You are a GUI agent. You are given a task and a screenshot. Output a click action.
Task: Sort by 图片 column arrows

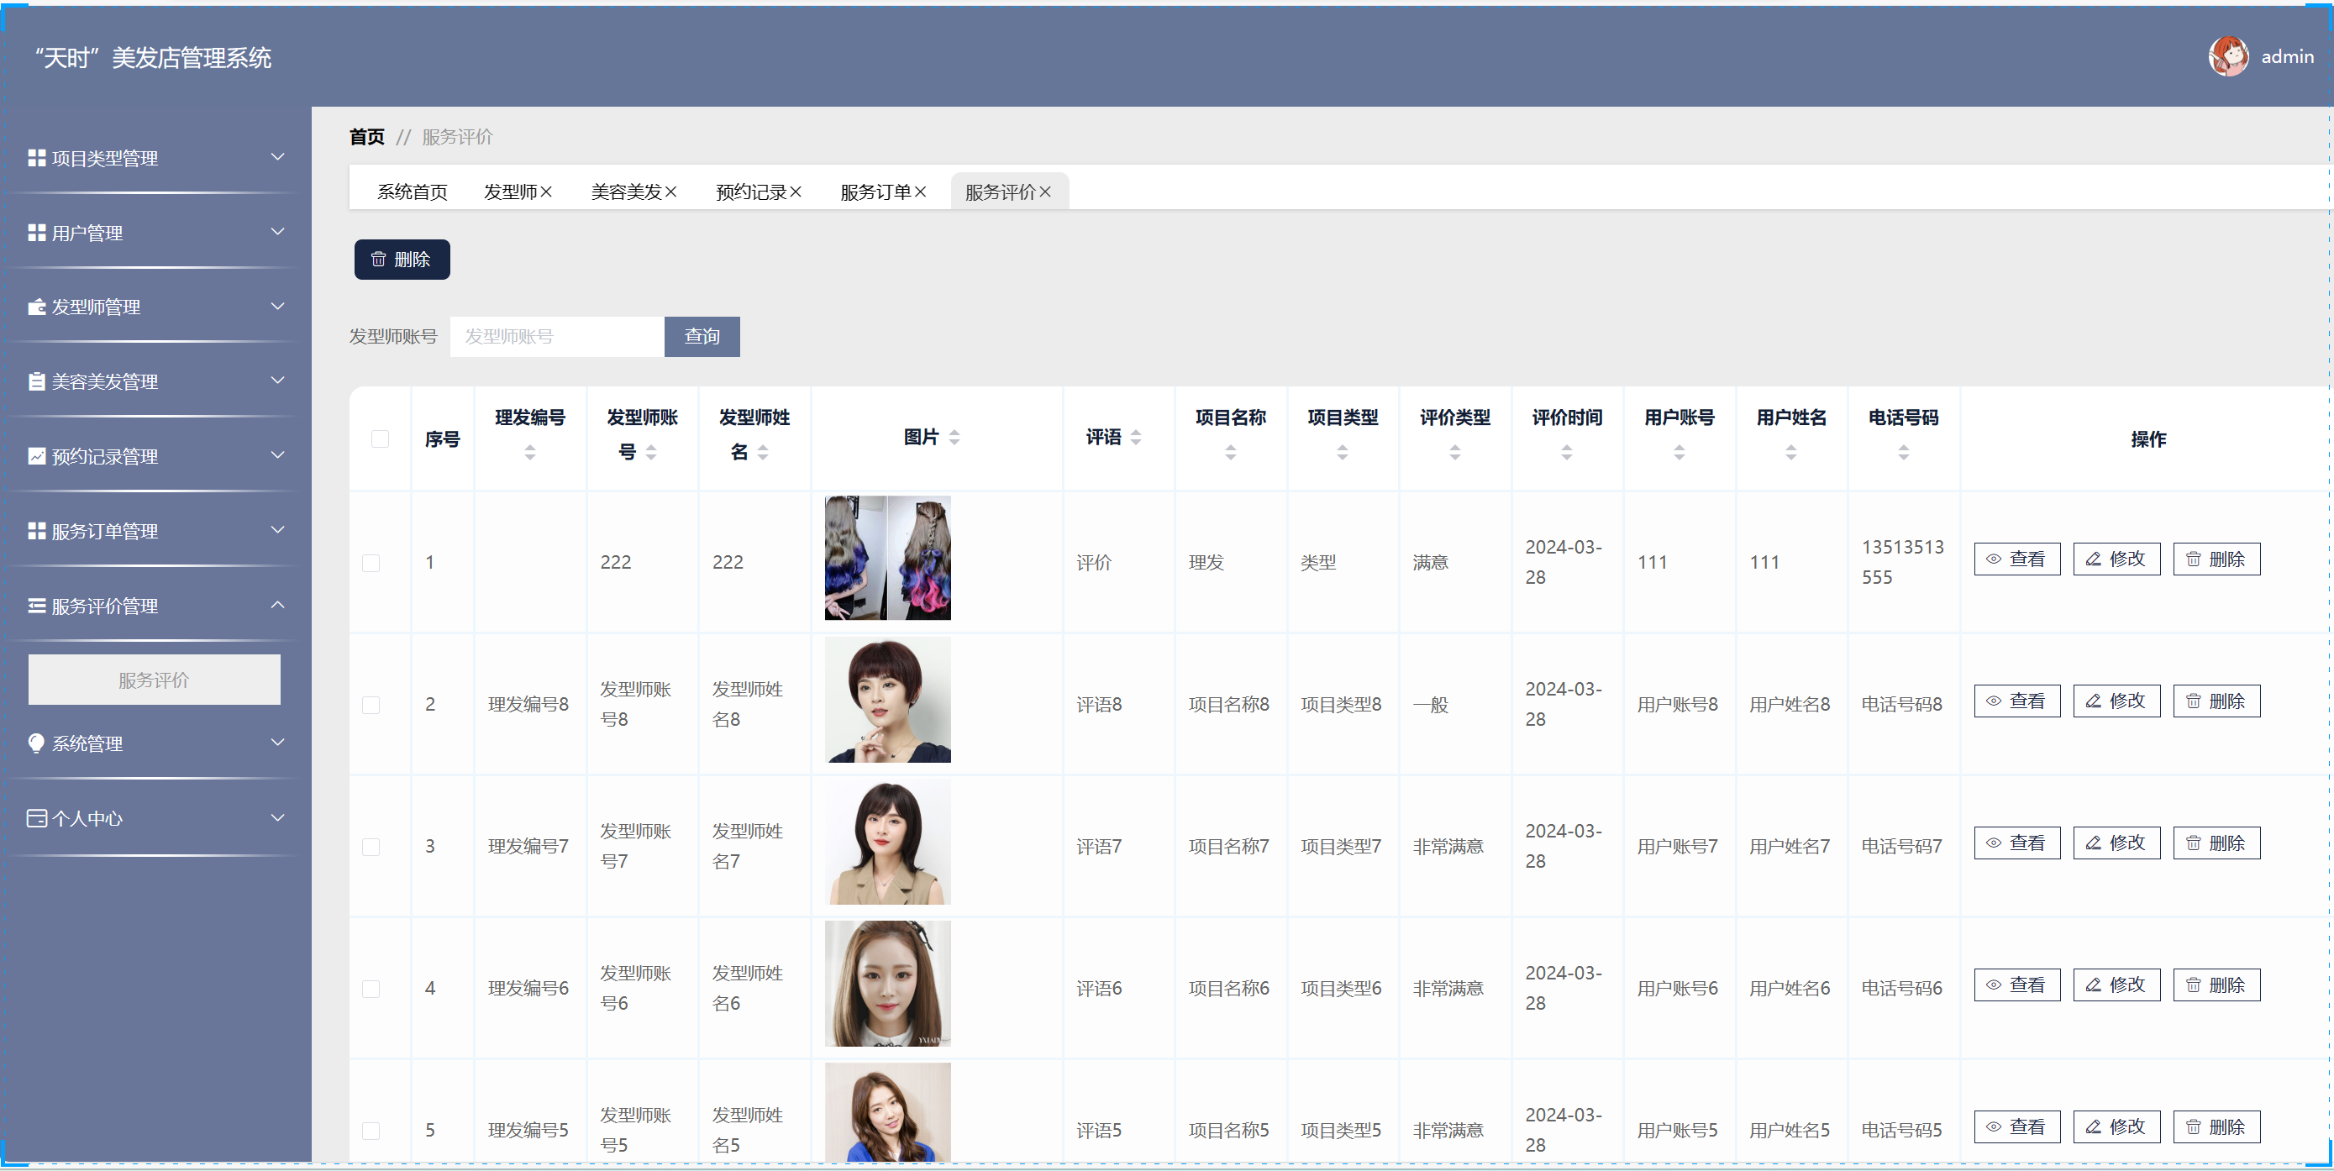click(x=954, y=438)
